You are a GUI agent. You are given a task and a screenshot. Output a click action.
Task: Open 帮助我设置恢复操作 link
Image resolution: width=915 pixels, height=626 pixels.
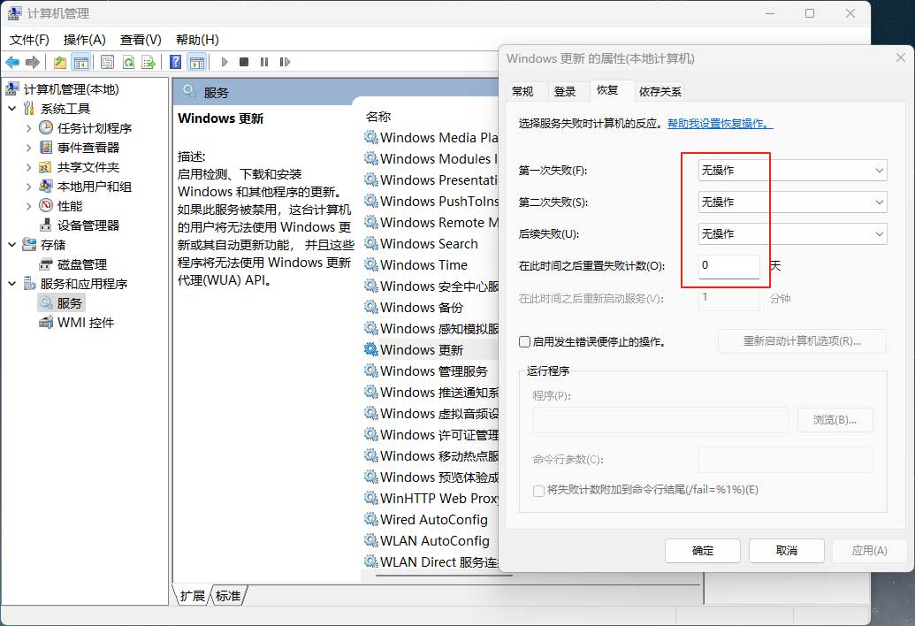point(721,124)
